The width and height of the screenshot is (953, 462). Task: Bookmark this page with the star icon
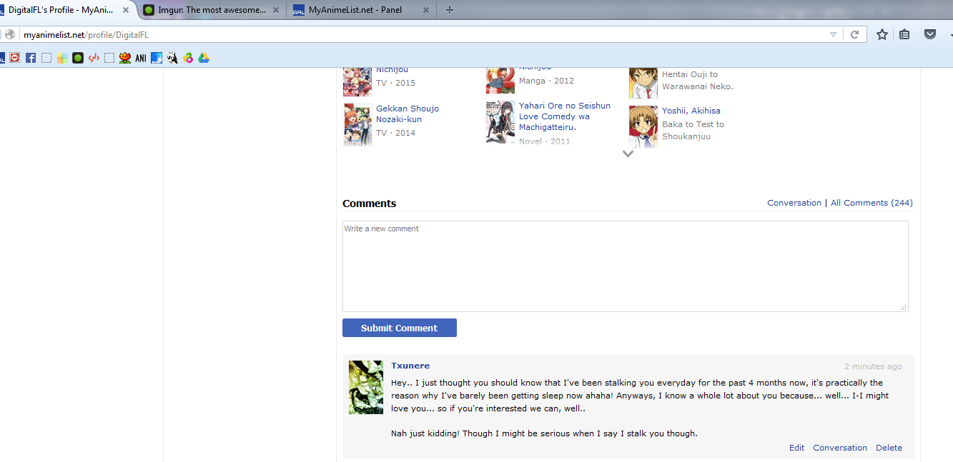coord(882,34)
